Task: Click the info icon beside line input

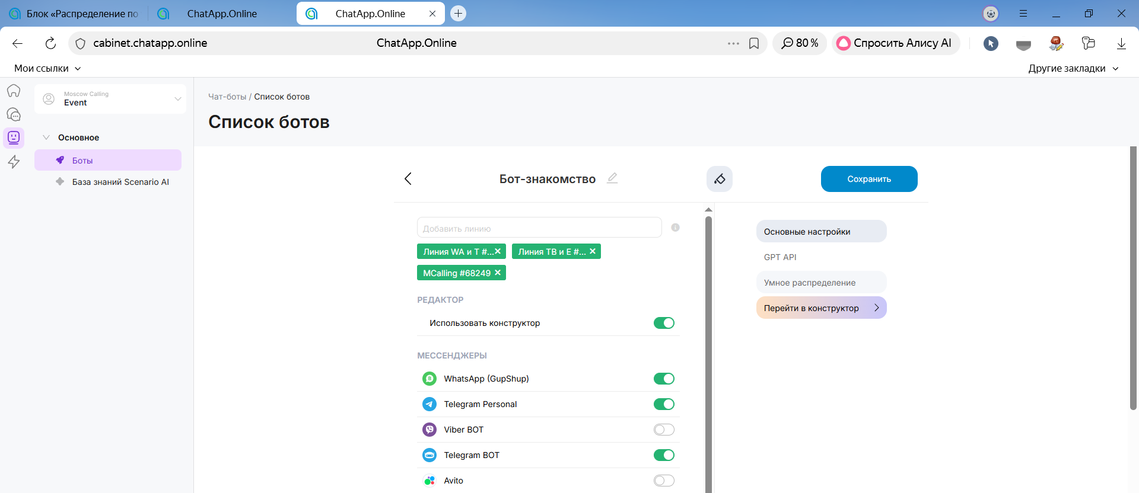Action: (675, 228)
